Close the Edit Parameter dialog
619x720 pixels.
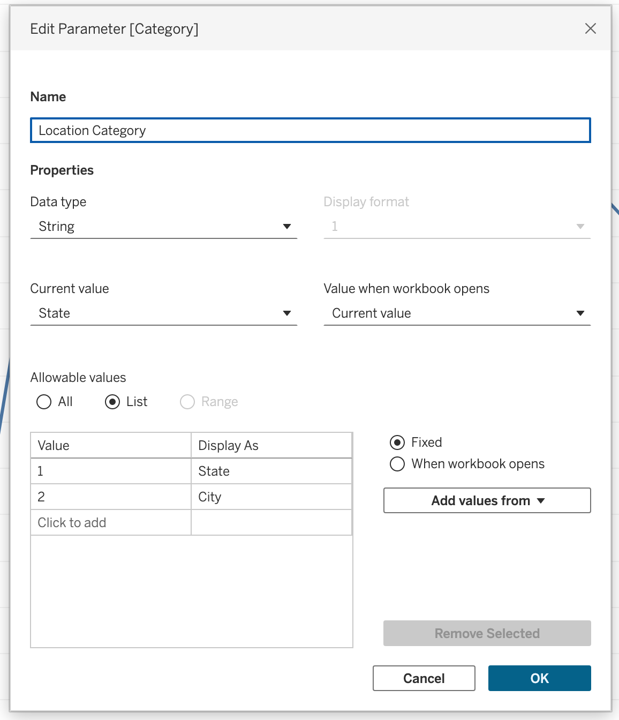pyautogui.click(x=590, y=28)
